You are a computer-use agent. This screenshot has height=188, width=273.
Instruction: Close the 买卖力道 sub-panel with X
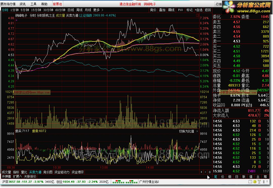click(x=197, y=131)
